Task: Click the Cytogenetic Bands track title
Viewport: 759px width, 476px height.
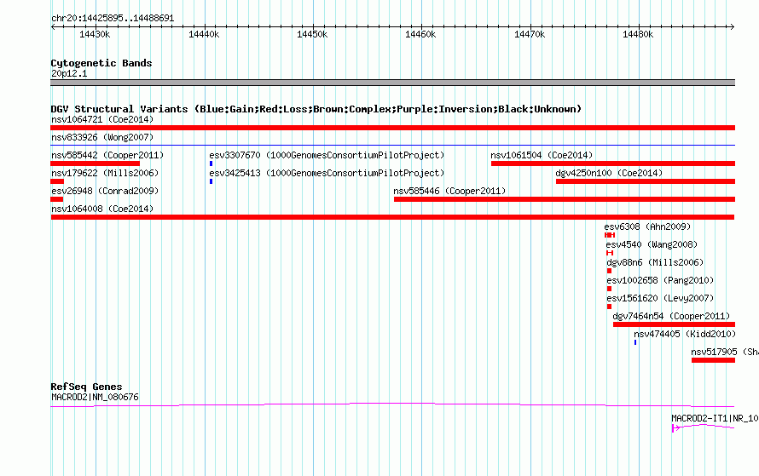Action: (101, 63)
